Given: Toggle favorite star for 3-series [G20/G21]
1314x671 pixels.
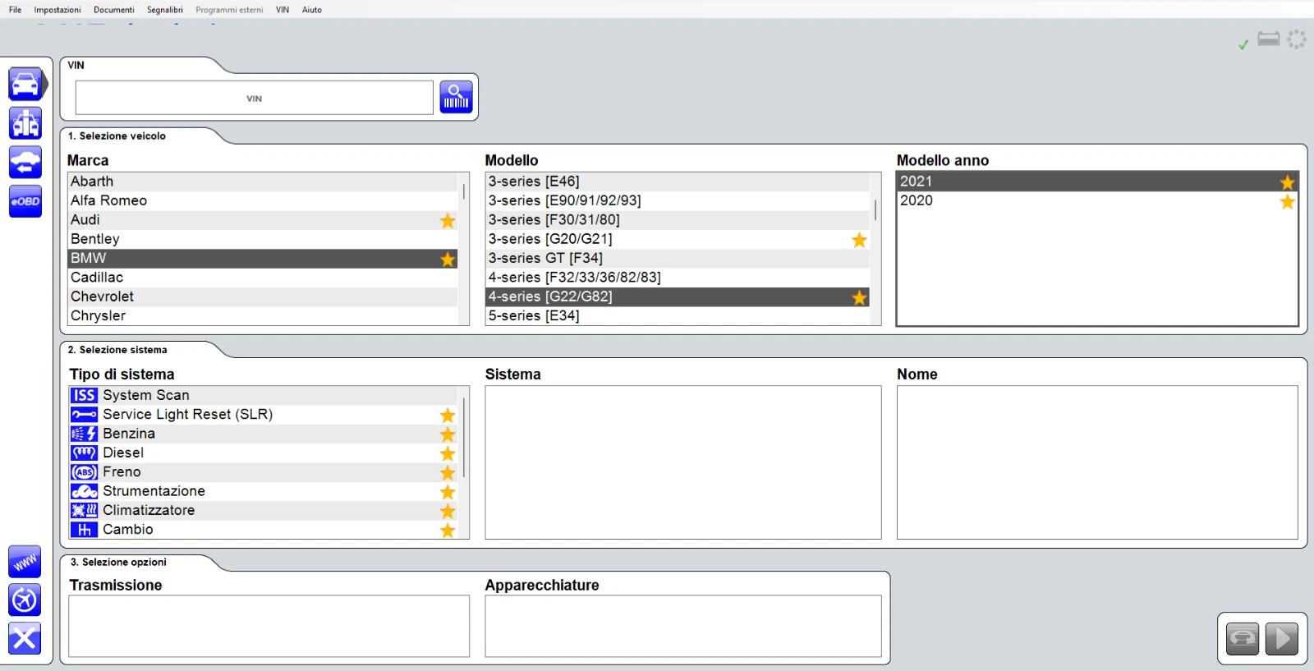Looking at the screenshot, I should coord(859,240).
